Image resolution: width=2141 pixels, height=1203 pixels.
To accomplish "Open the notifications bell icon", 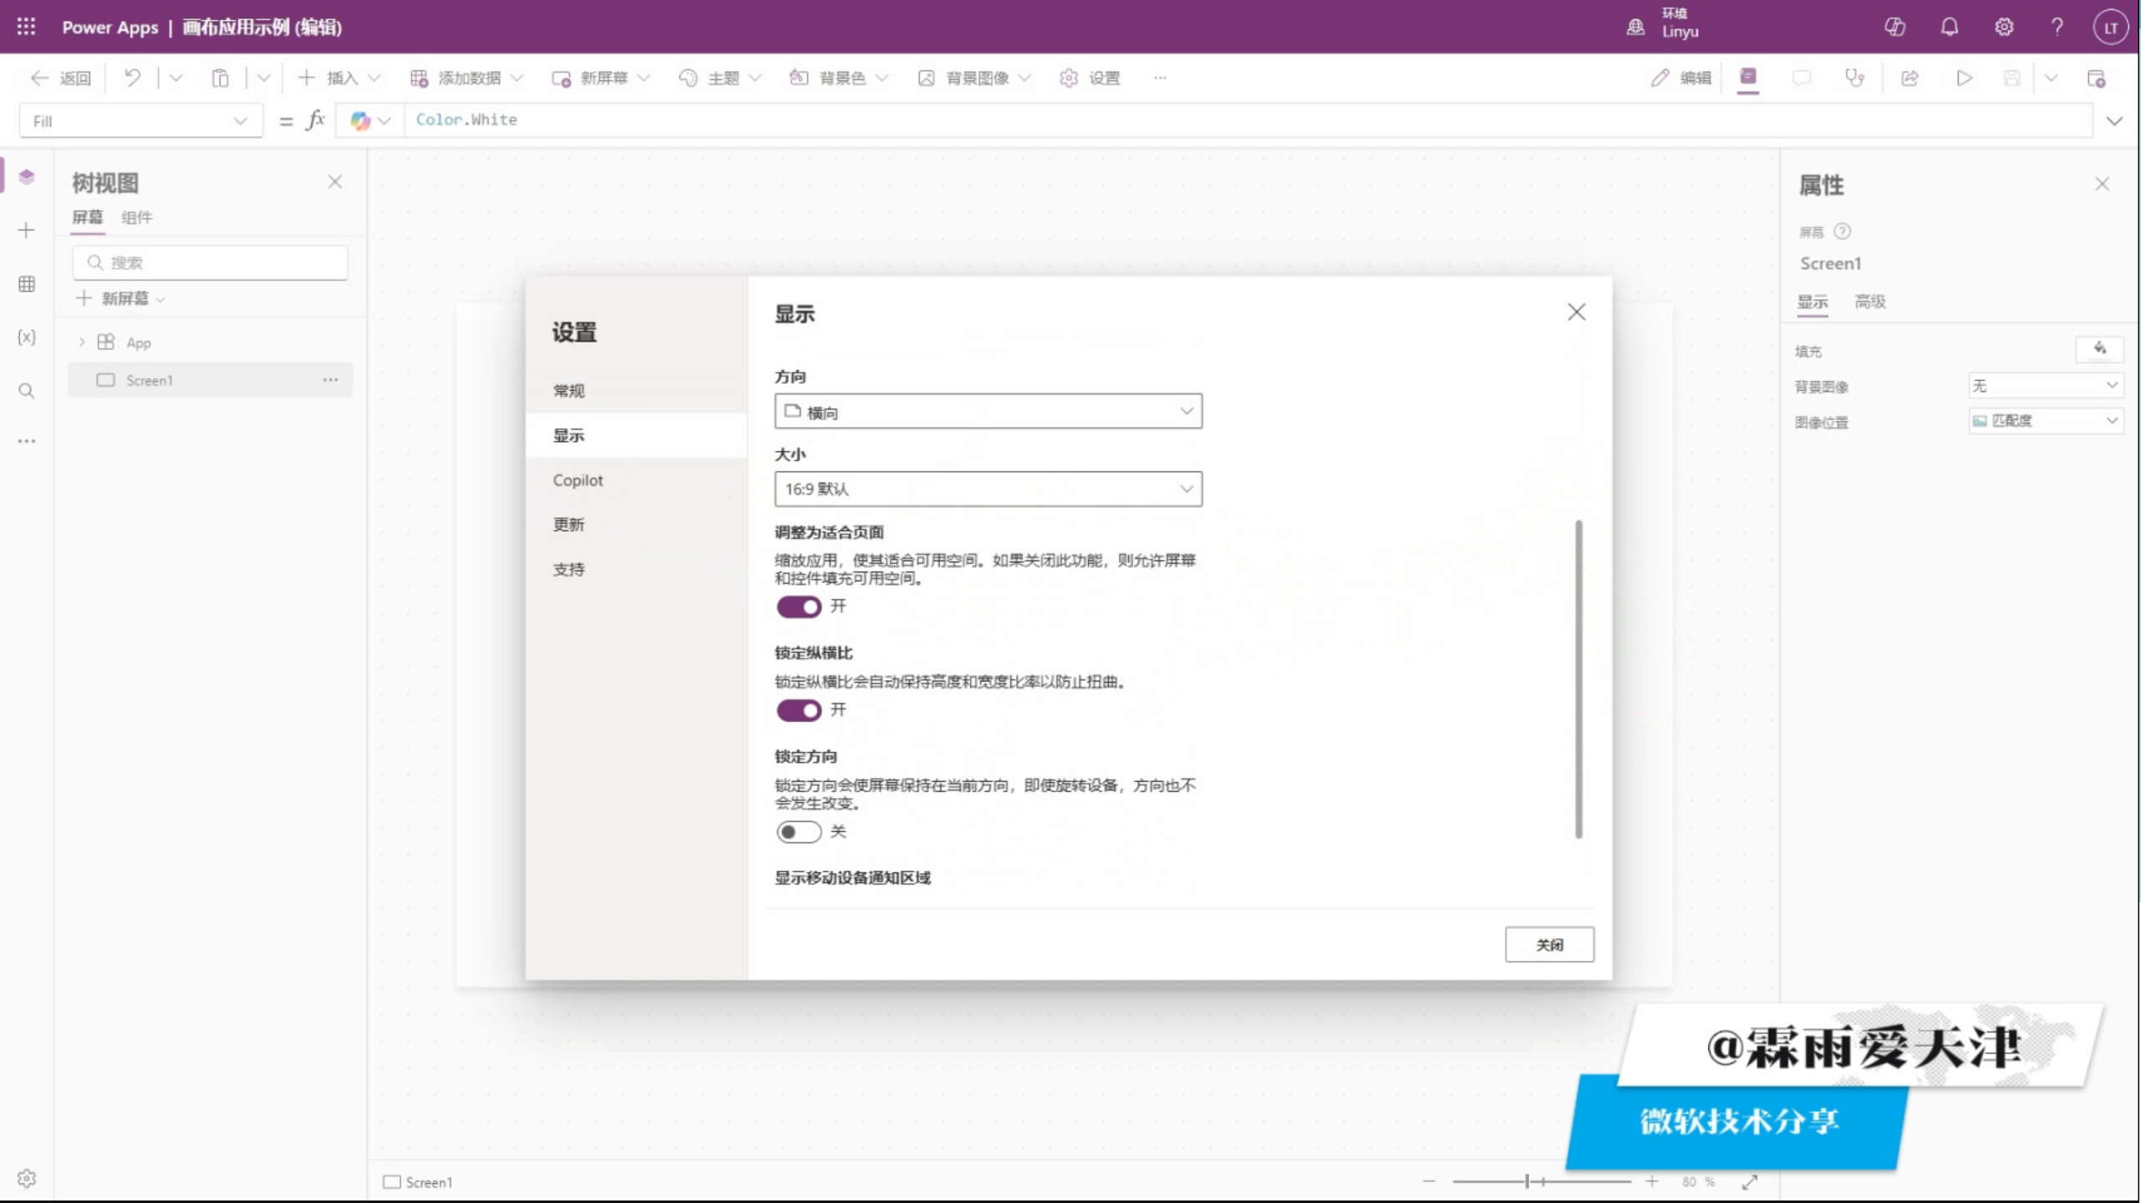I will point(1949,27).
